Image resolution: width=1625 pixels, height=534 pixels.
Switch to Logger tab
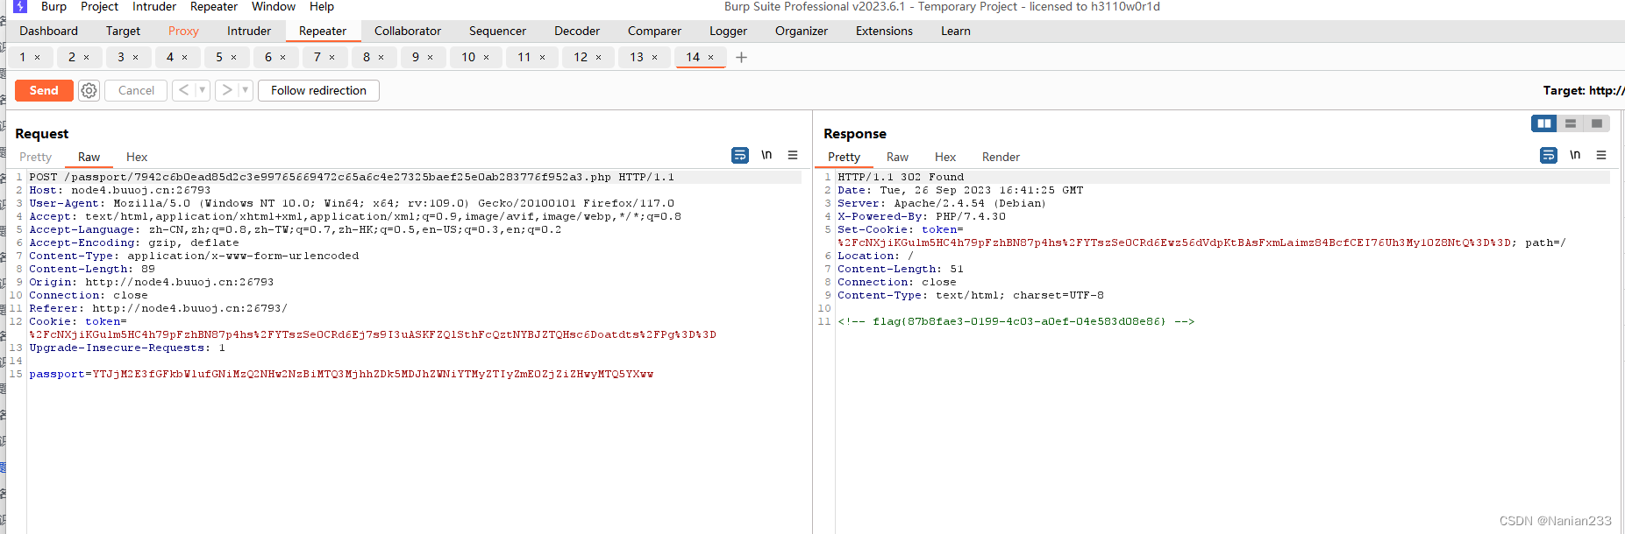(x=728, y=31)
